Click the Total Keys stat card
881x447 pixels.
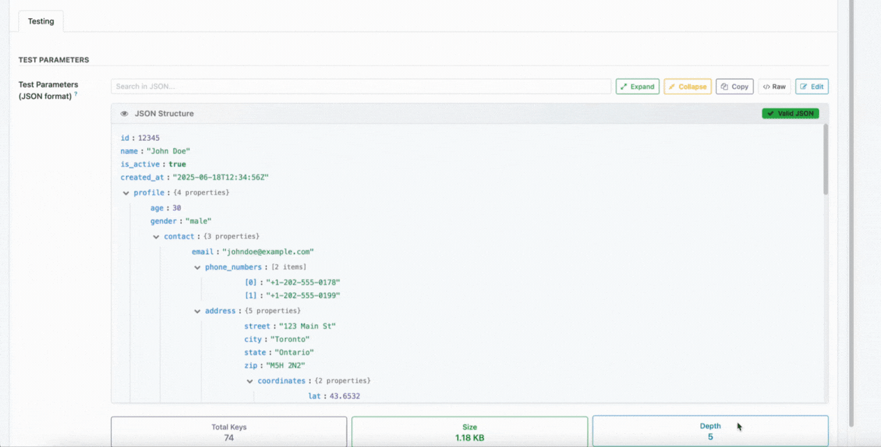(x=229, y=432)
